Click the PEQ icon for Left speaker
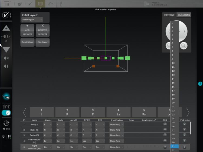203x152 pixels. click(165, 124)
